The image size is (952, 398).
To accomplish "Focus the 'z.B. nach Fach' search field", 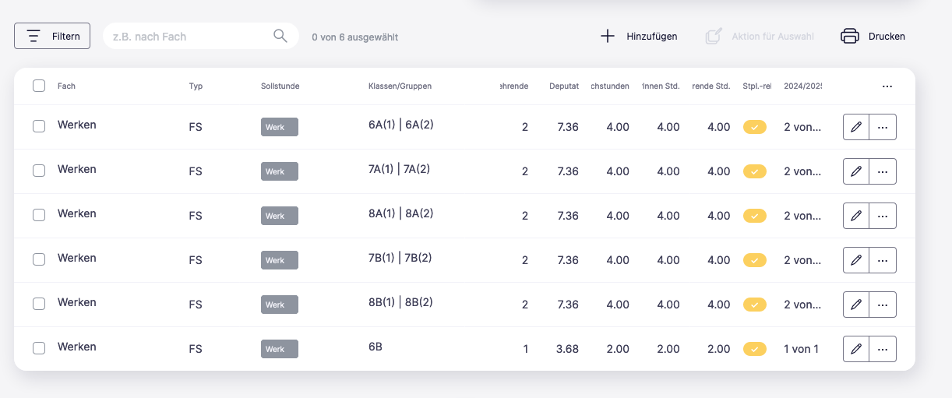I will 187,36.
